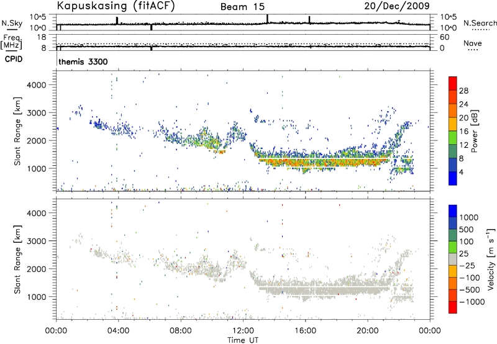Click the 'CPID' row label
497x344 pixels.
tap(14, 59)
